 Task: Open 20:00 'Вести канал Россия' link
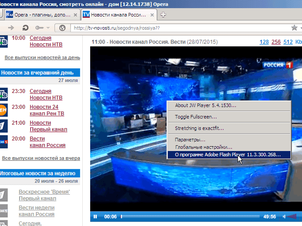[47, 142]
